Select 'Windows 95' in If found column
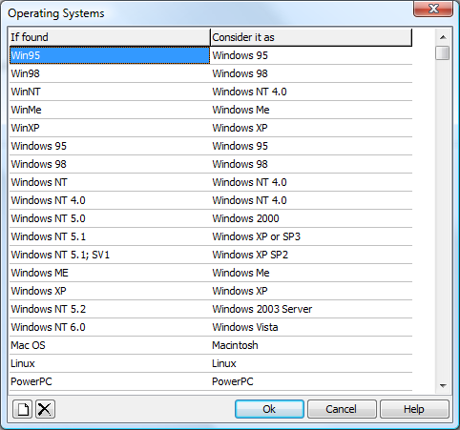 110,146
